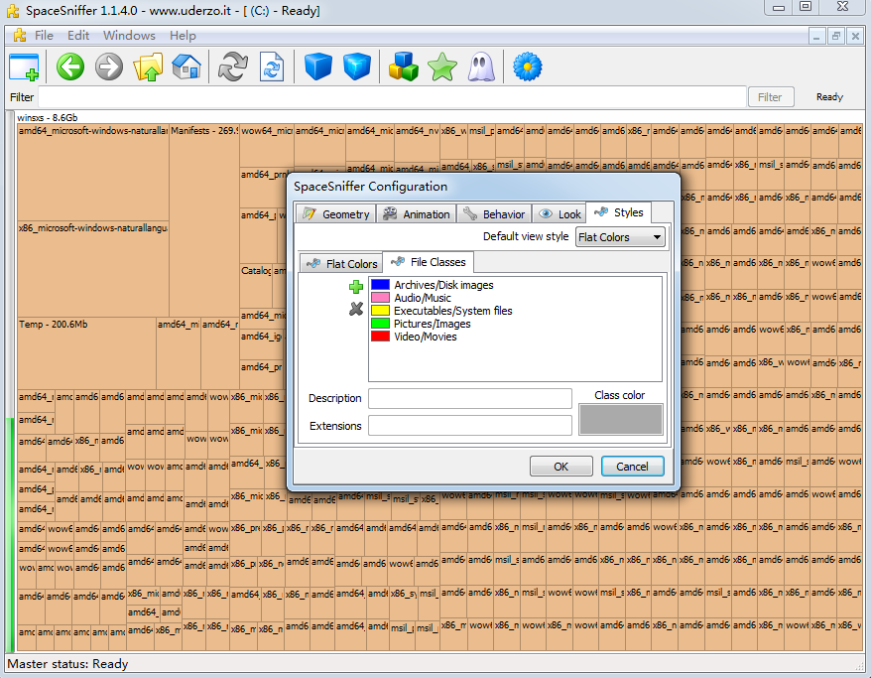The width and height of the screenshot is (871, 678).
Task: Go back with the green arrow
Action: click(70, 68)
